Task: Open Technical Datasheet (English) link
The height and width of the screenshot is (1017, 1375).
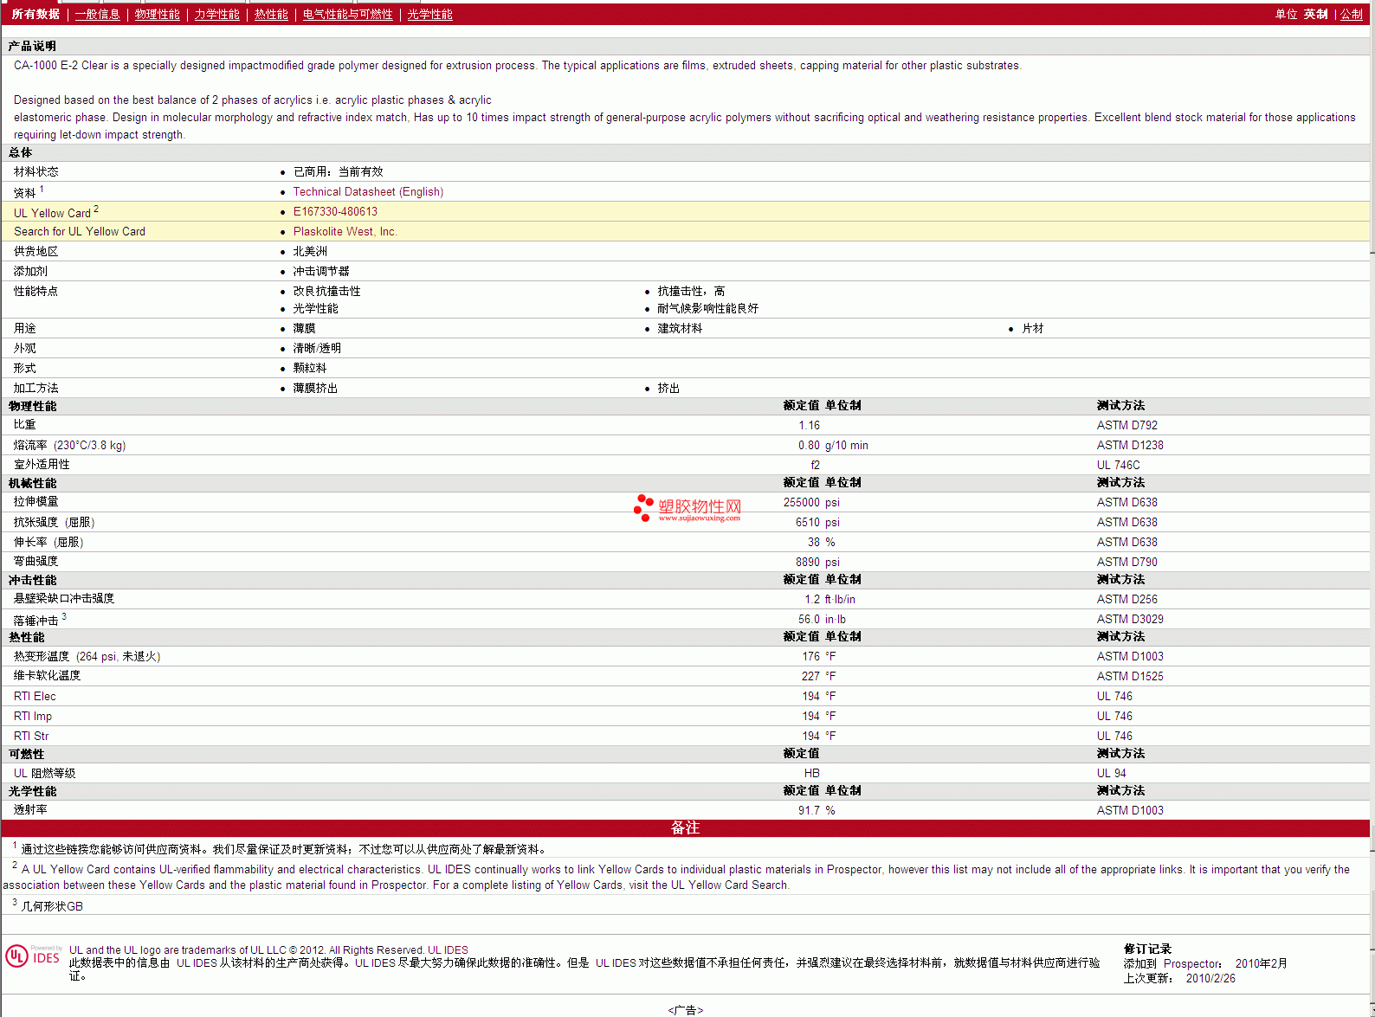Action: coord(368,192)
